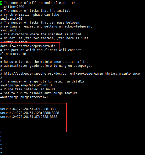Click the #autopurge.snapRetainCount=3 line
Image resolution: width=145 pixels, height=155 pixels.
tap(26, 85)
